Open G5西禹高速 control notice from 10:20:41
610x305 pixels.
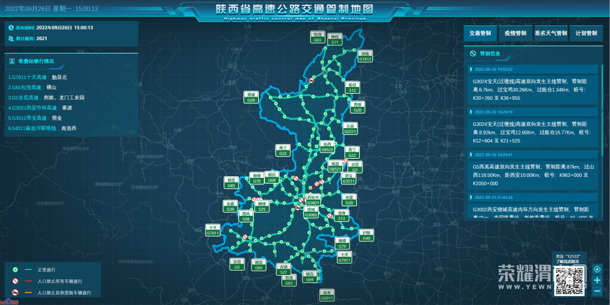532,171
